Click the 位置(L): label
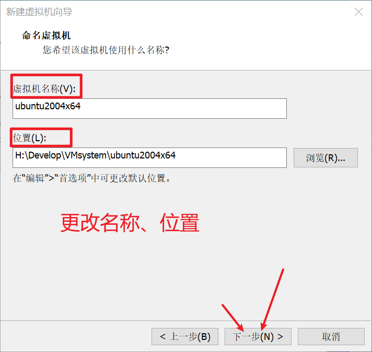This screenshot has height=352, width=372. pos(30,138)
